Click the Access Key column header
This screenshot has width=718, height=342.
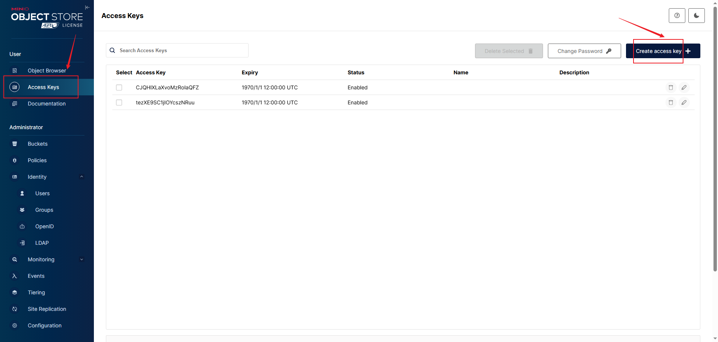point(151,72)
